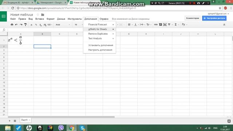
Task: Open the Arial font family dropdown
Action: coord(63,25)
